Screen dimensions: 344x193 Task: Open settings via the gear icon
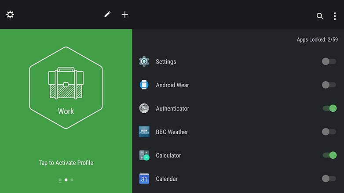(x=10, y=14)
